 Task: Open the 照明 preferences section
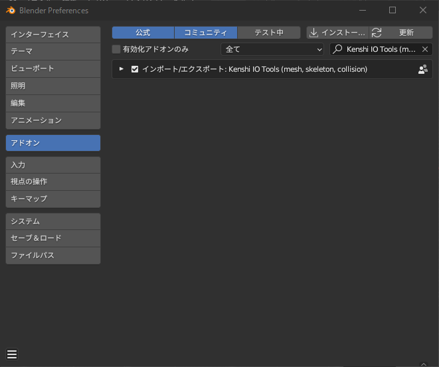(x=53, y=86)
